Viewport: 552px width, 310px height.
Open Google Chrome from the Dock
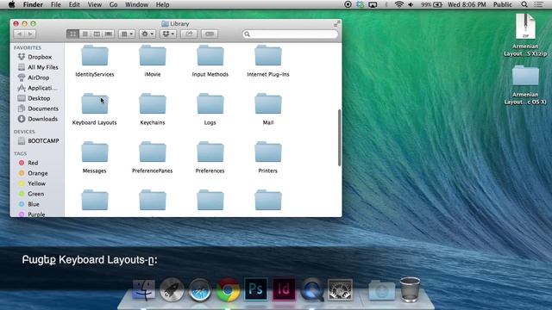pos(228,289)
